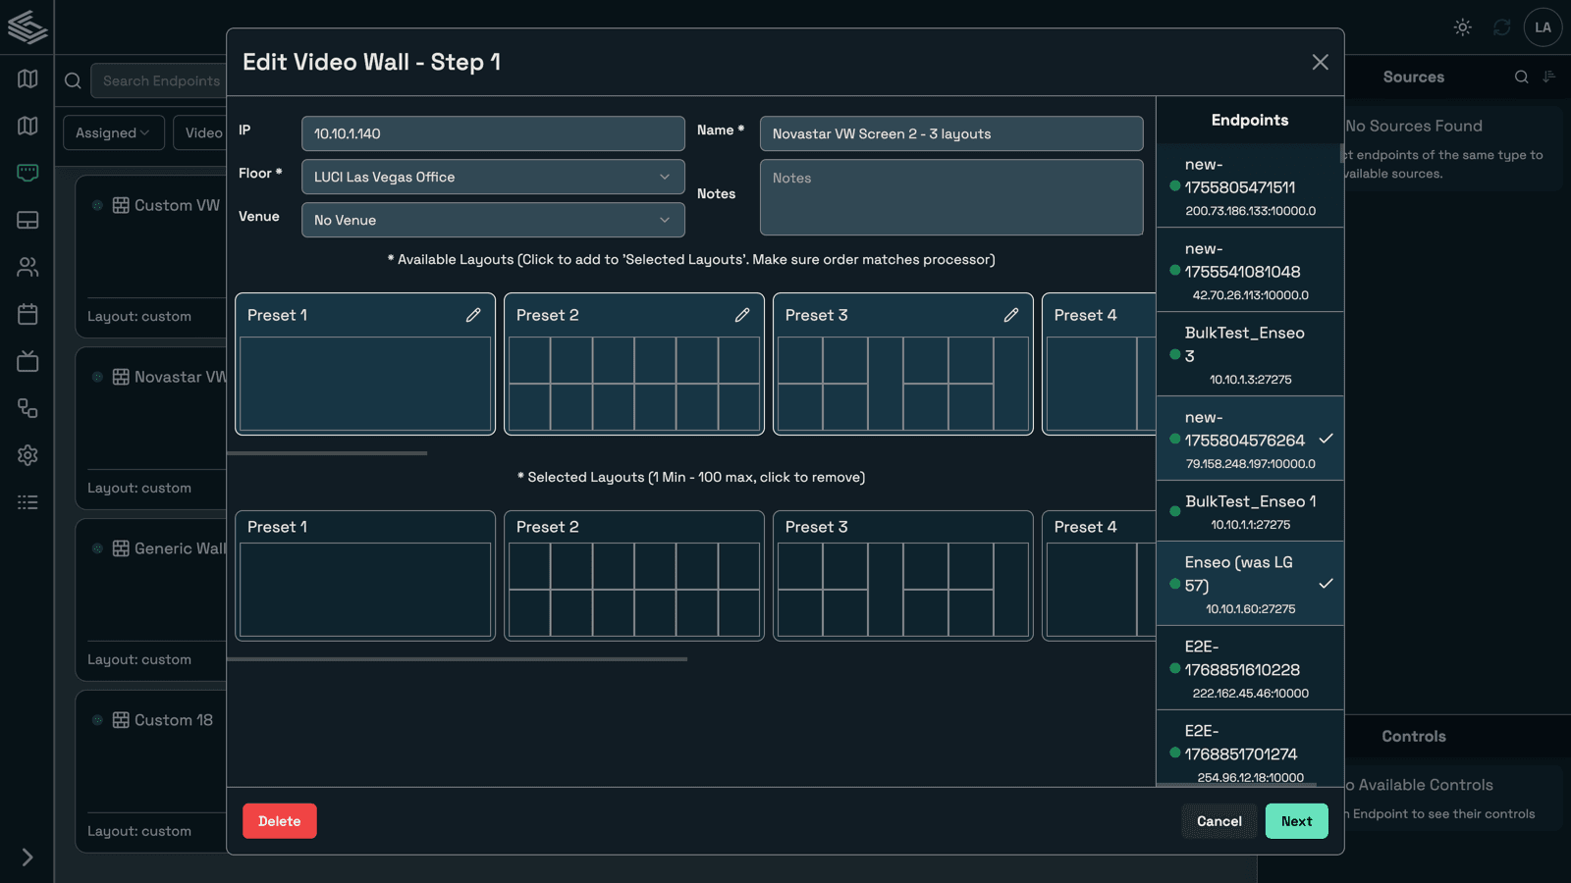
Task: Deselect the Enseo (was LG 57) endpoint
Action: 1249,584
